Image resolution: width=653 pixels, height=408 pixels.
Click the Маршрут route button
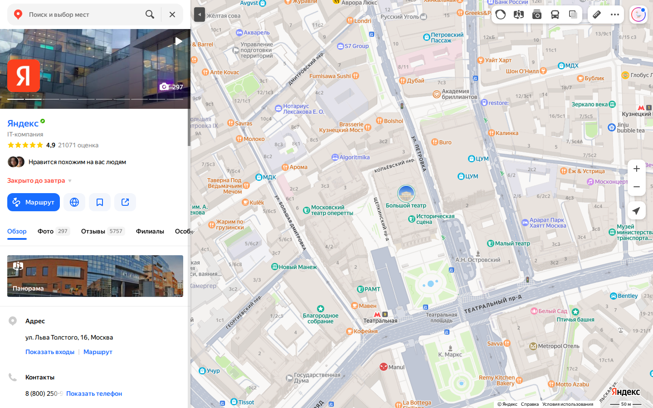(34, 202)
